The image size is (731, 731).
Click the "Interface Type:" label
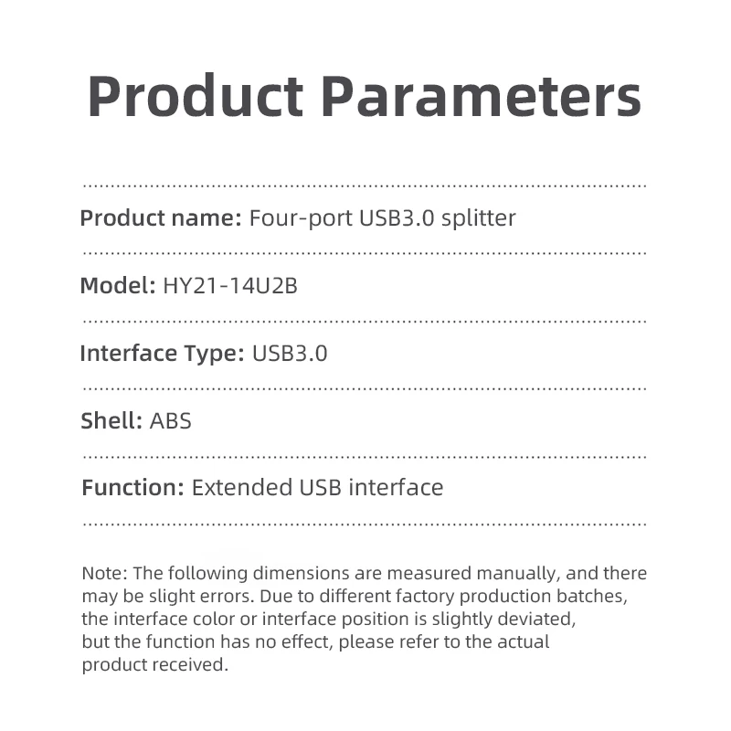click(x=162, y=354)
